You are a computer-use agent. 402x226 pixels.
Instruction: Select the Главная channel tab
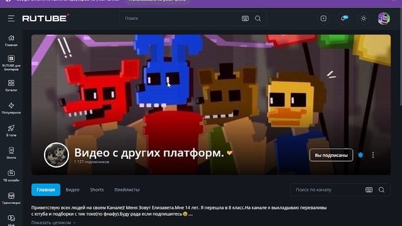click(46, 190)
